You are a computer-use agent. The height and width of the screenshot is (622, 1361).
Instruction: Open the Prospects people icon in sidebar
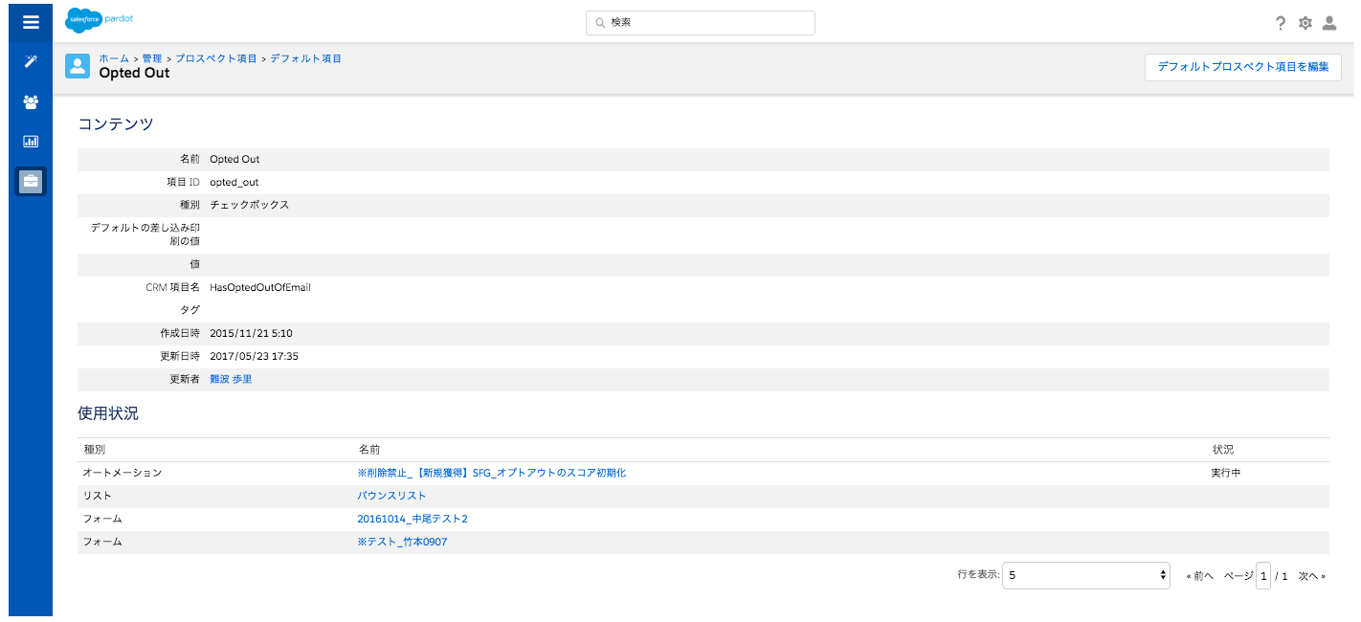31,101
